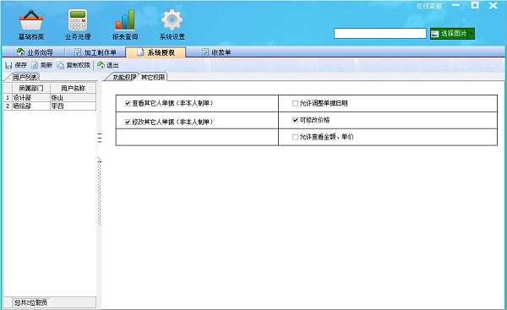The width and height of the screenshot is (507, 310).
Task: Open the 业务处理 calculator icon
Action: (78, 20)
